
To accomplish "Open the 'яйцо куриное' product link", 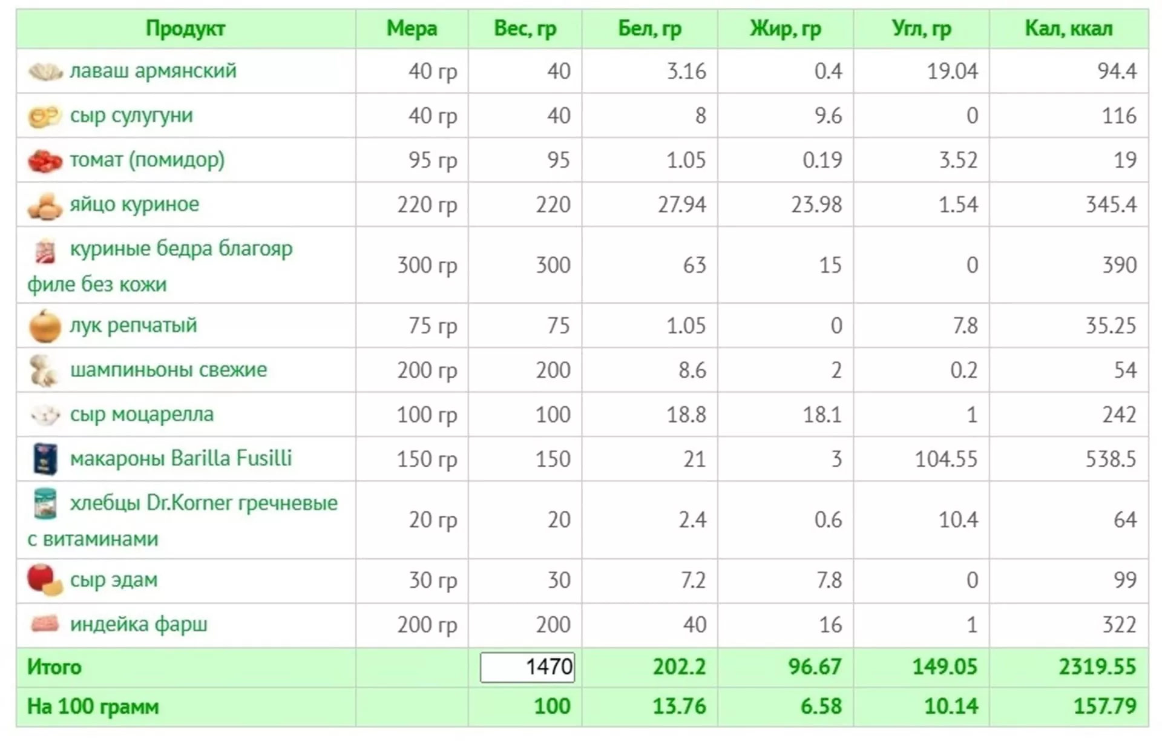I will (134, 205).
